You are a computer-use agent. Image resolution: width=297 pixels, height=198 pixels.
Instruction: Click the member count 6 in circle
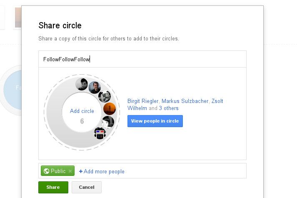click(82, 121)
